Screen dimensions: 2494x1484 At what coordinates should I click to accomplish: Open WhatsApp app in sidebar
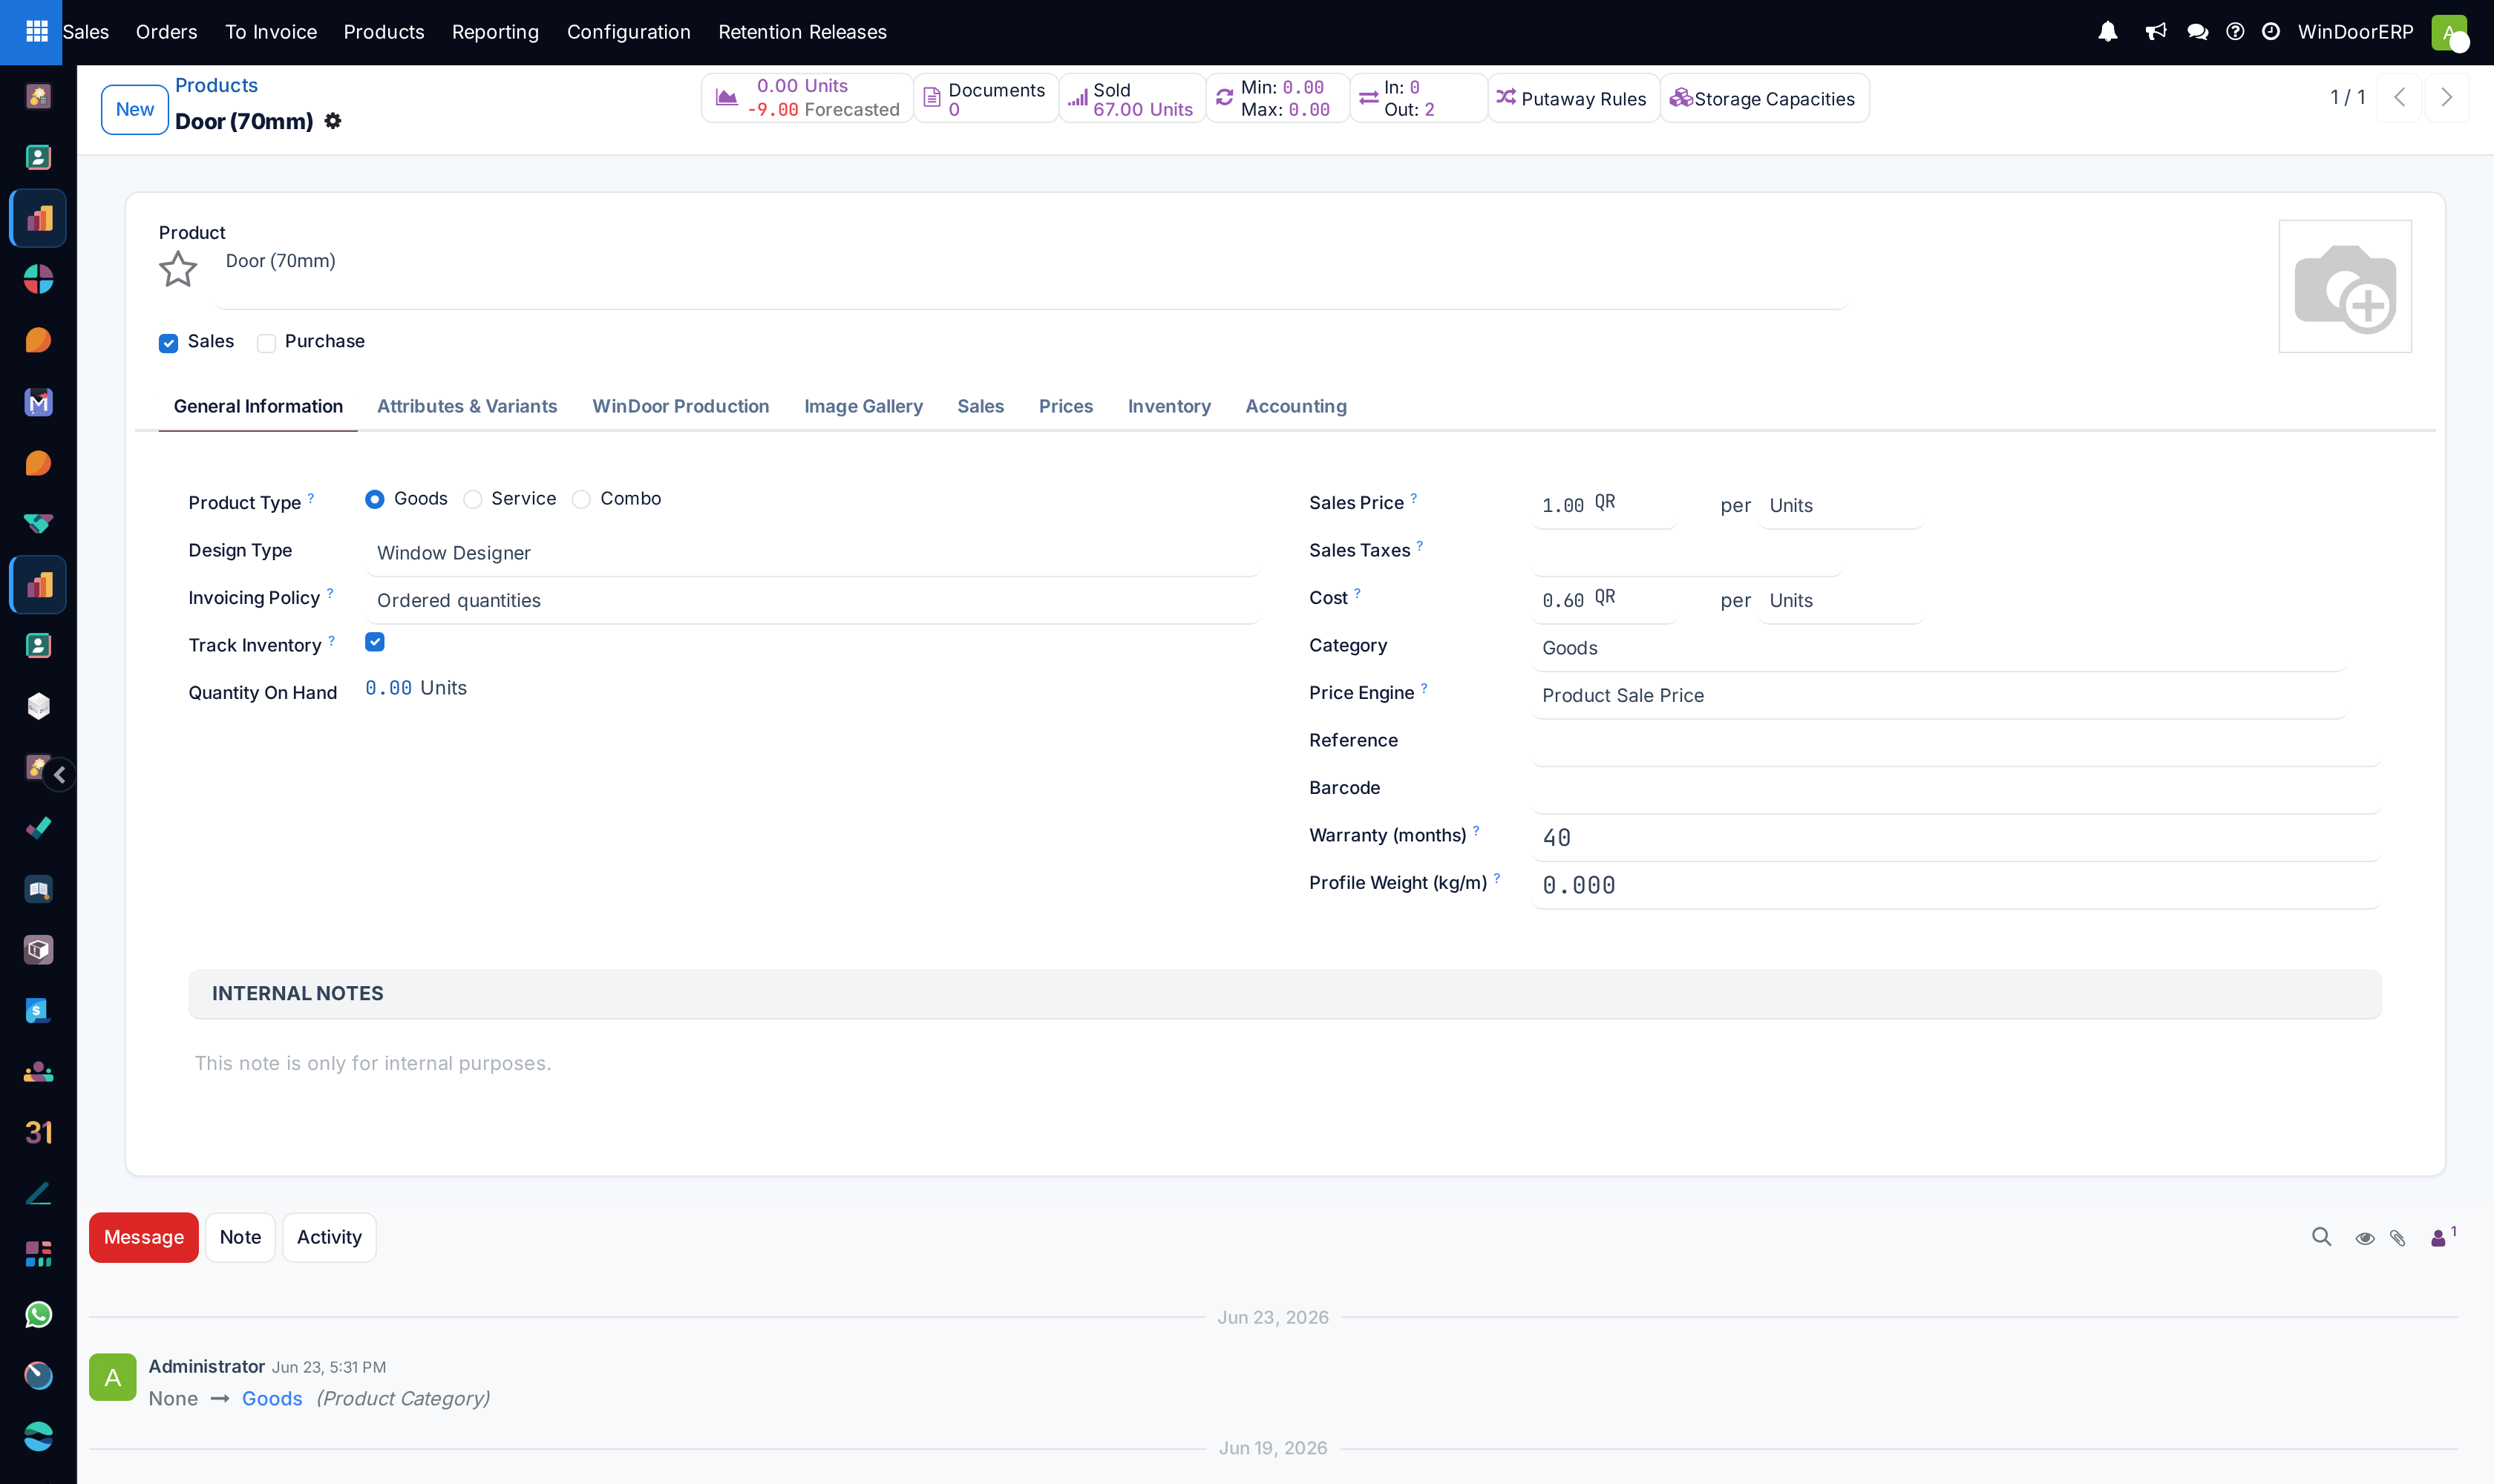(38, 1314)
